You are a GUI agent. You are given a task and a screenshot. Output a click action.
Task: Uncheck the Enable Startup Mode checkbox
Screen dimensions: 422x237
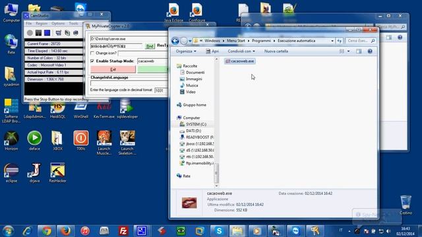tap(92, 61)
